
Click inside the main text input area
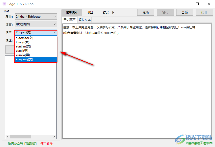137,81
